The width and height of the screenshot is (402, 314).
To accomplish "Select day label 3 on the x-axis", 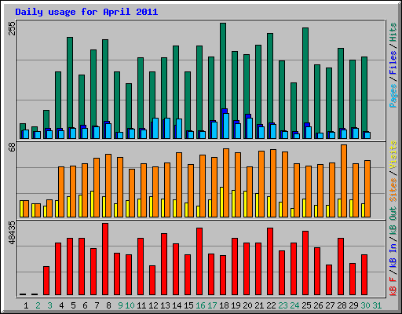I will [x=49, y=305].
